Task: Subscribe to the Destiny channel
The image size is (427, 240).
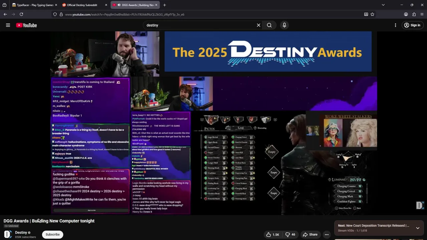Action: click(52, 234)
